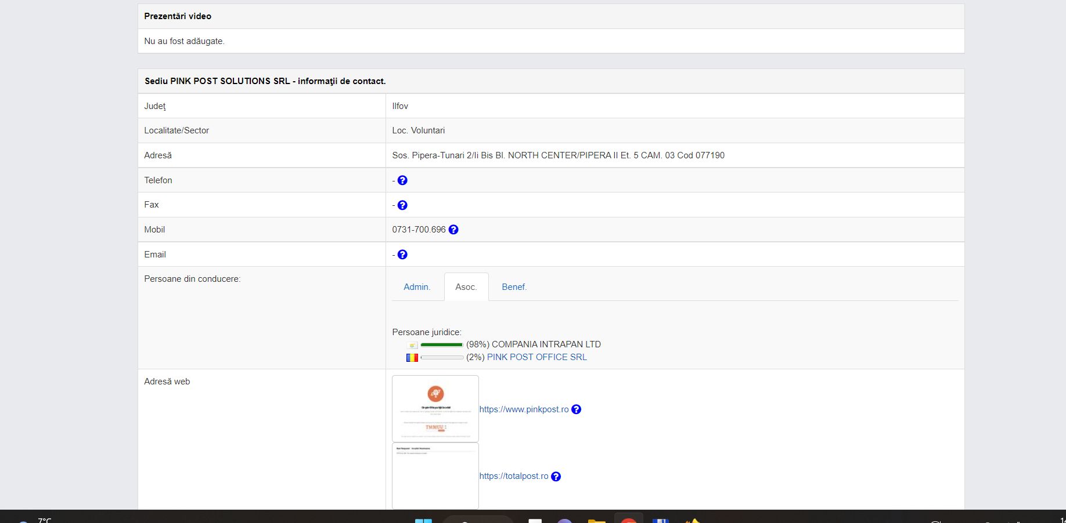The height and width of the screenshot is (523, 1066).
Task: Click the mobile number 0731-700.696
Action: click(419, 230)
